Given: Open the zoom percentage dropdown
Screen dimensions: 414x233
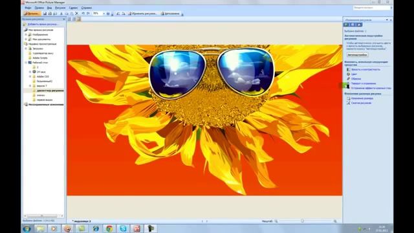Looking at the screenshot, I should tap(103, 14).
